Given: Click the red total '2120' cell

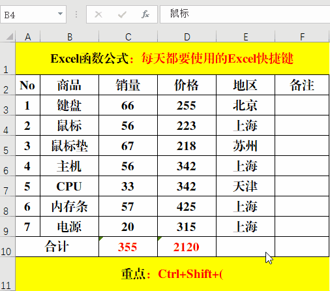Looking at the screenshot, I should tap(187, 247).
